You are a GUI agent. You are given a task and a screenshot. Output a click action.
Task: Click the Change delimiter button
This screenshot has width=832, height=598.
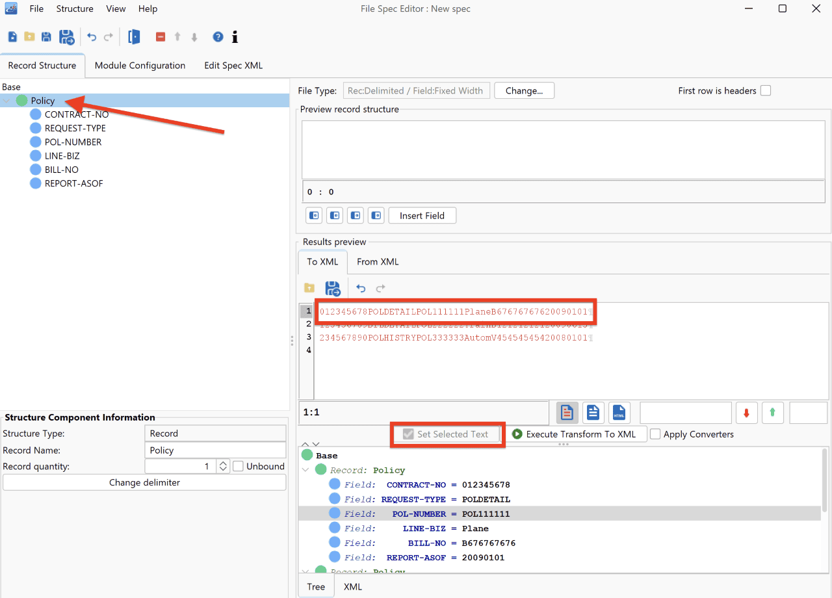(144, 482)
